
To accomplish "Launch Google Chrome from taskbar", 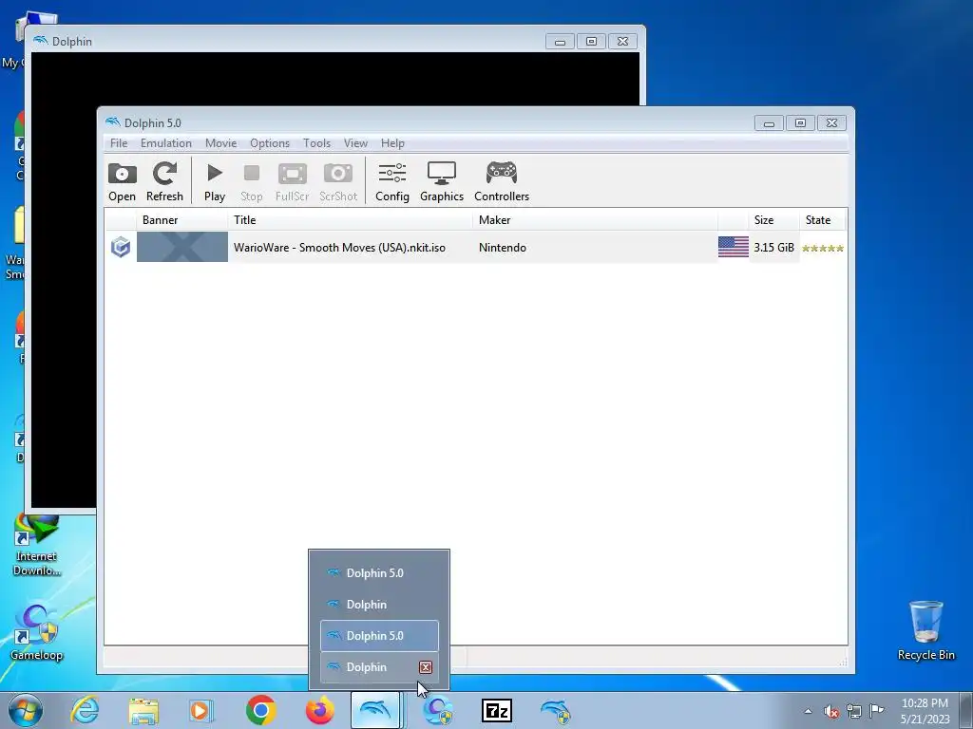I will click(260, 710).
